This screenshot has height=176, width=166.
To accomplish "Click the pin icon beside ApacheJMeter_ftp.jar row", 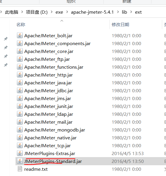I will pos(6,56).
